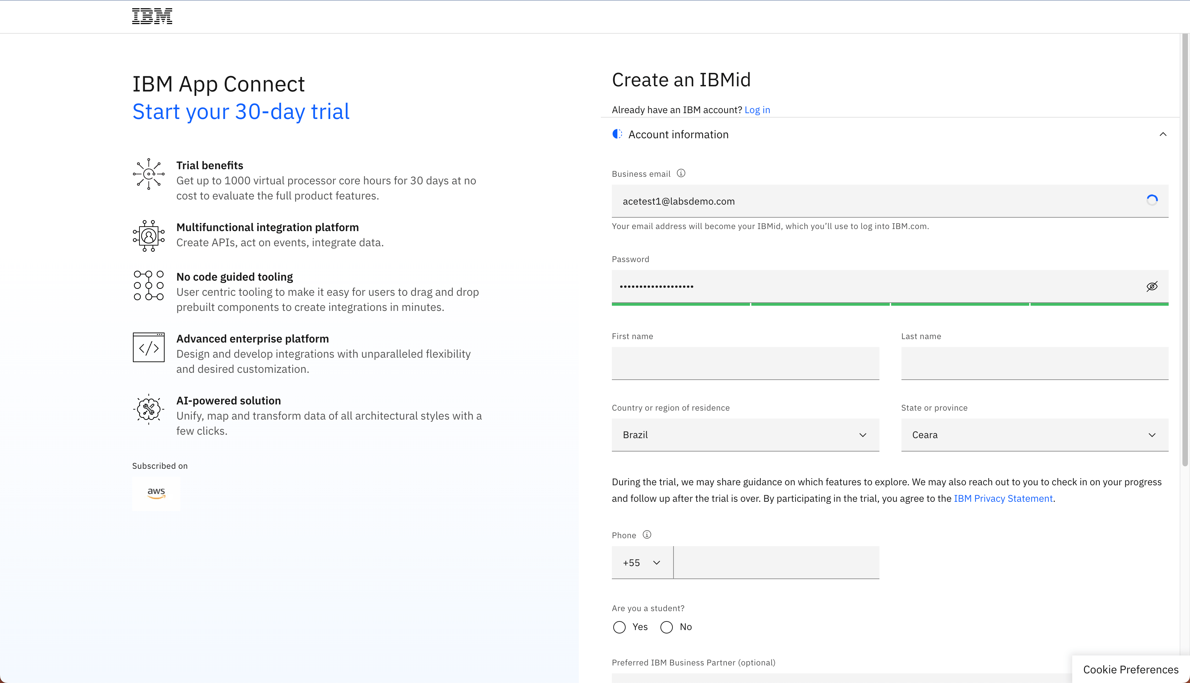Open the State or province dropdown
1190x683 pixels.
(x=1034, y=435)
